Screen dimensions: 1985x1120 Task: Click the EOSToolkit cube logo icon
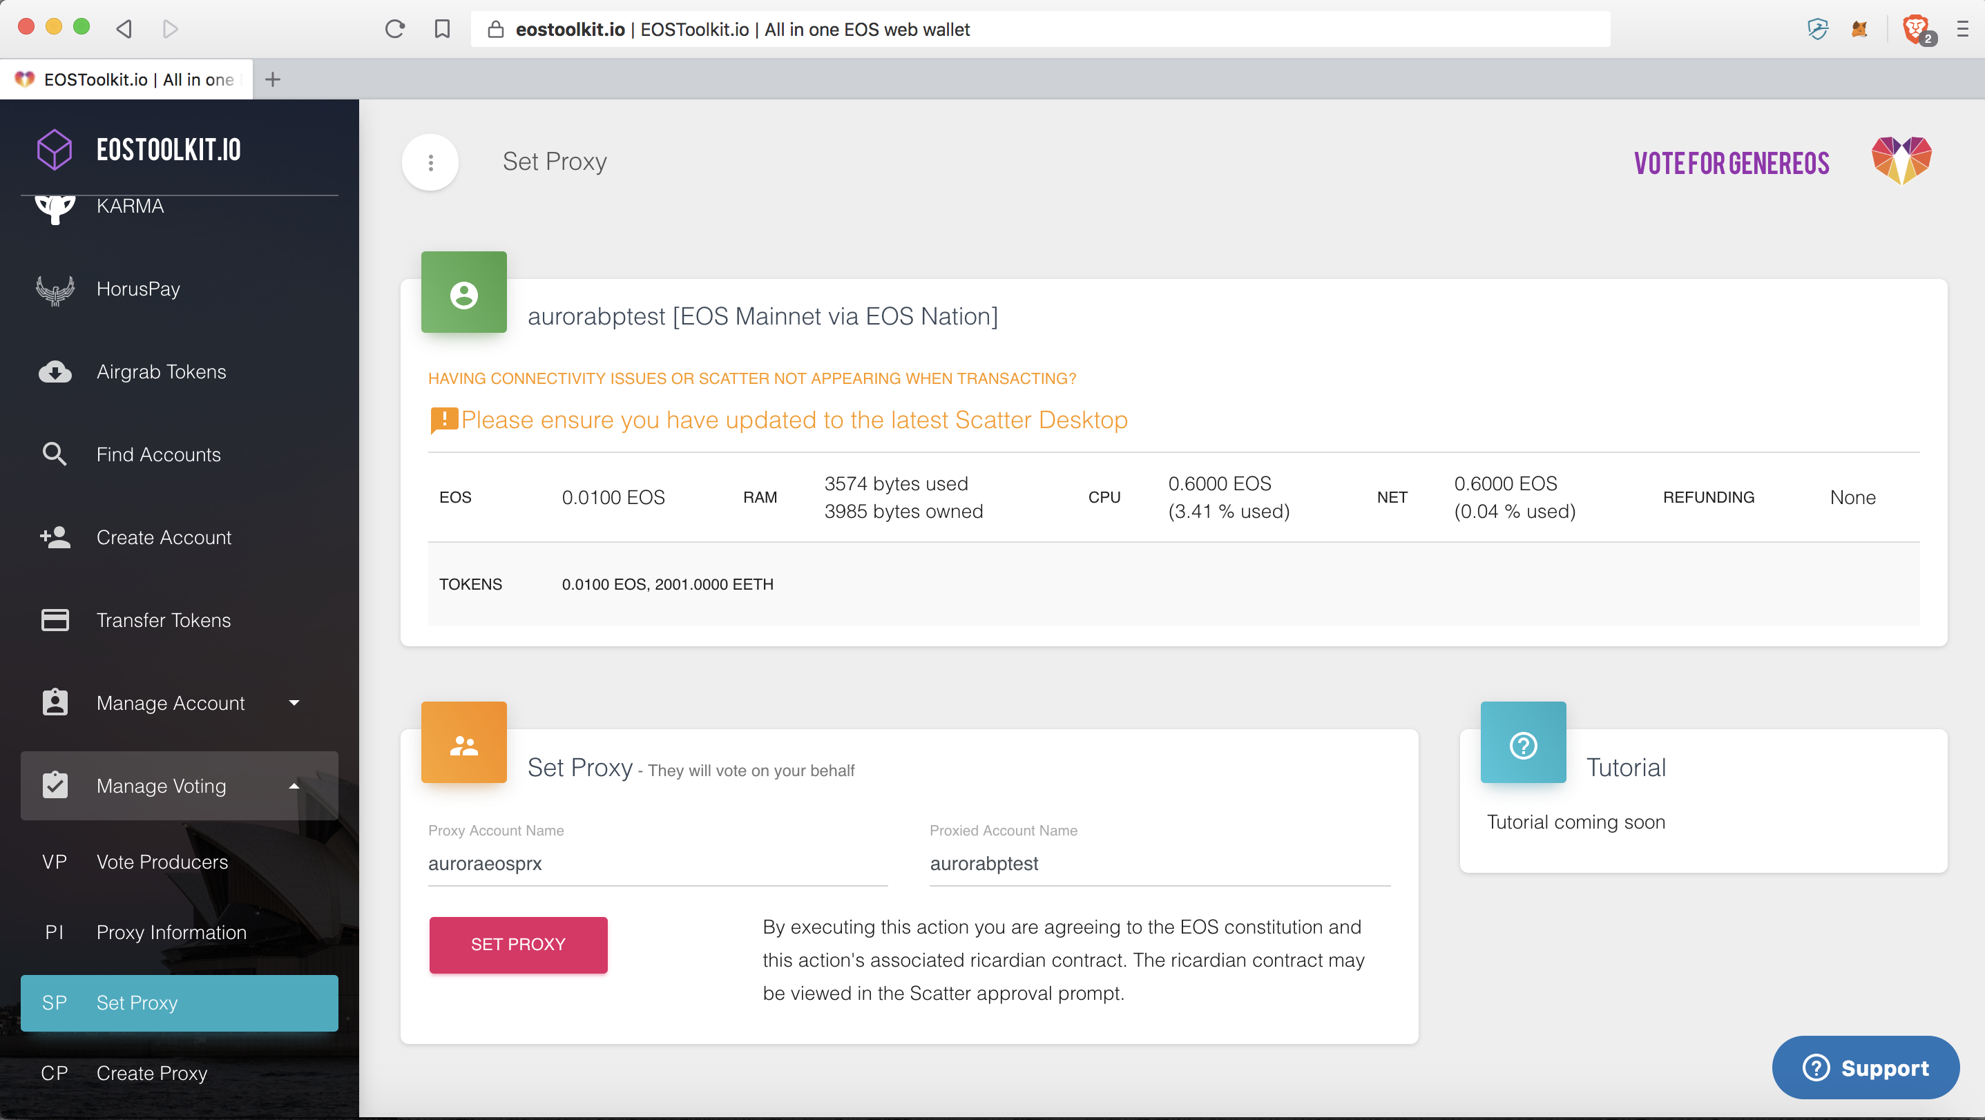pyautogui.click(x=54, y=149)
